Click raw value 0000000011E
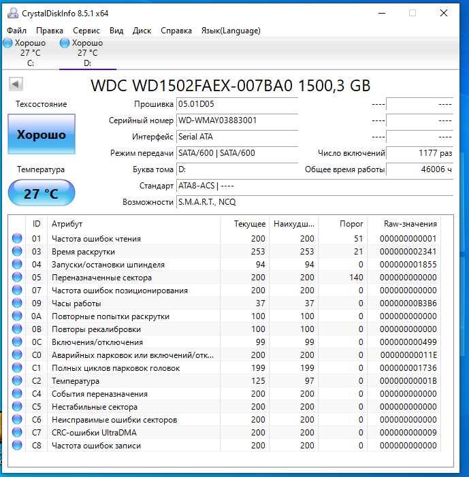469x477 pixels. [x=408, y=355]
